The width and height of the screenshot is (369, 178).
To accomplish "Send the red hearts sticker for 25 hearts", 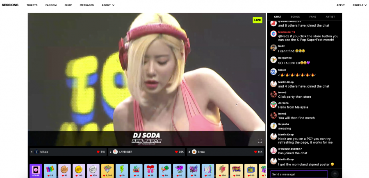I will pyautogui.click(x=150, y=171).
